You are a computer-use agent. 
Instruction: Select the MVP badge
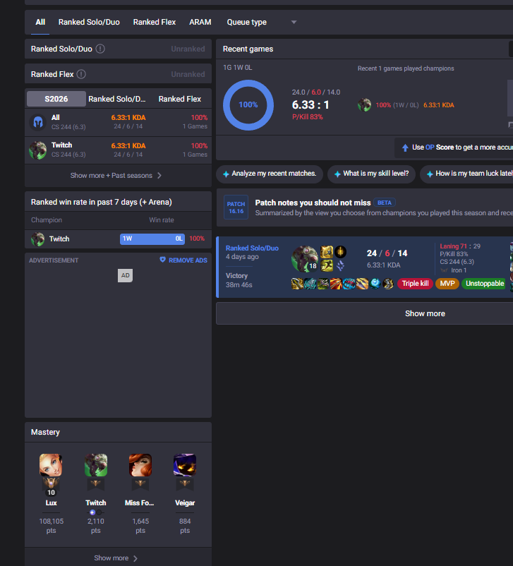tap(447, 284)
